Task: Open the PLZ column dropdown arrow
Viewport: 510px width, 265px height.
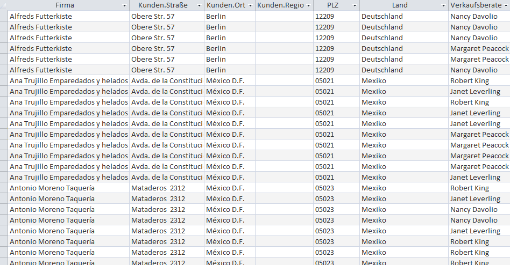Action: click(x=355, y=5)
